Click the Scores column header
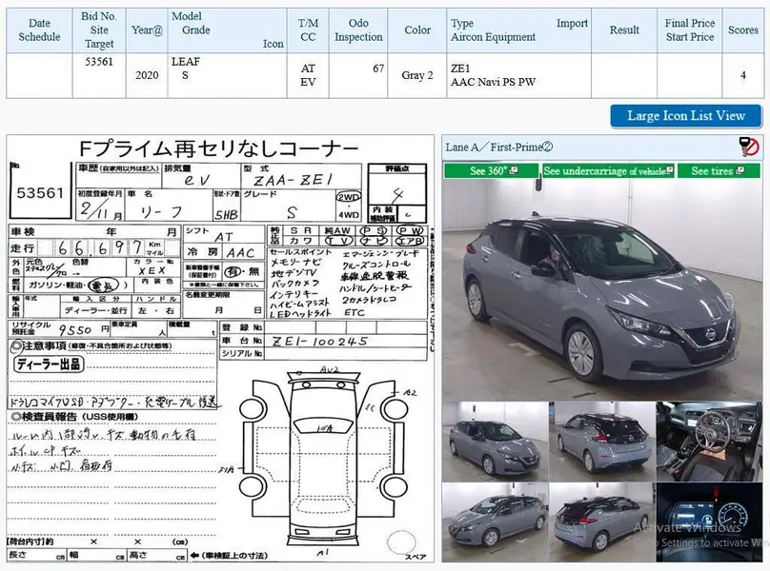The image size is (770, 571). (742, 30)
